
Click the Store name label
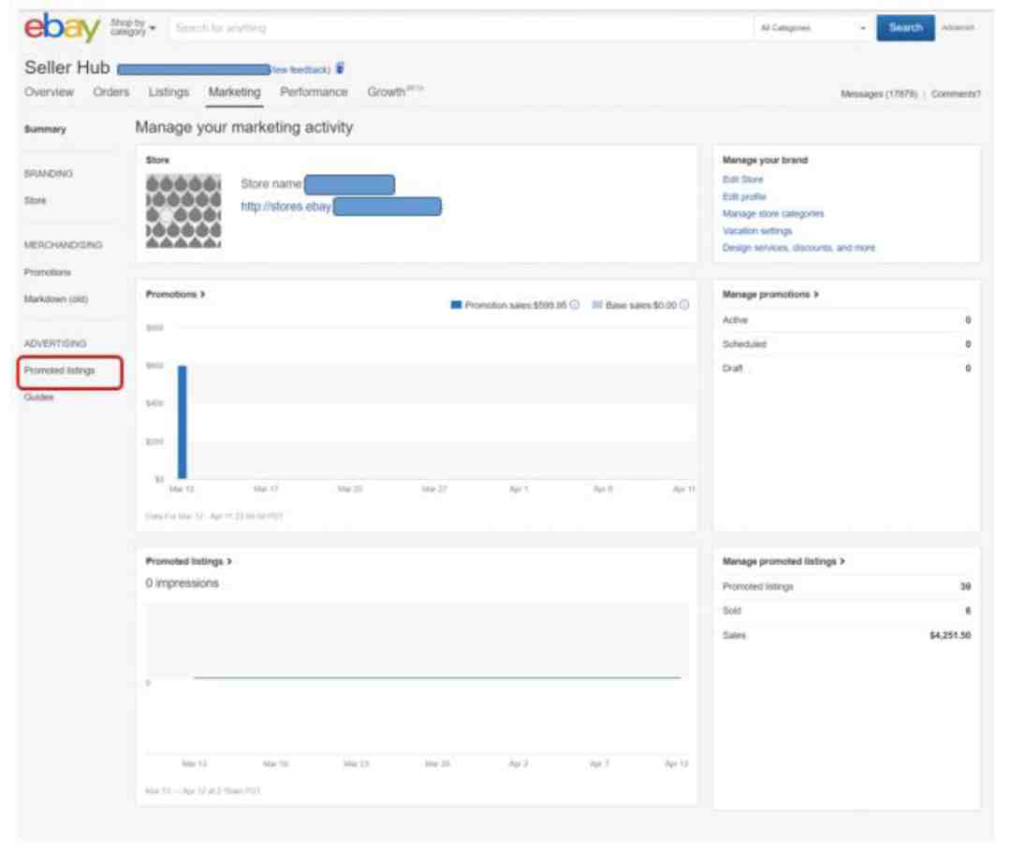(271, 184)
